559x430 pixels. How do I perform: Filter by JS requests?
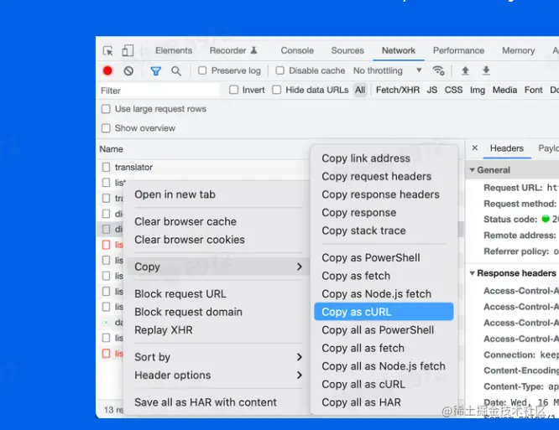click(431, 90)
